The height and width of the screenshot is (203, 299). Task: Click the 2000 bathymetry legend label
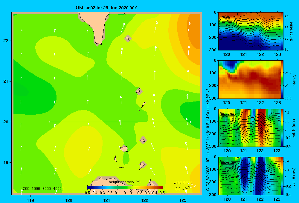click(47, 189)
